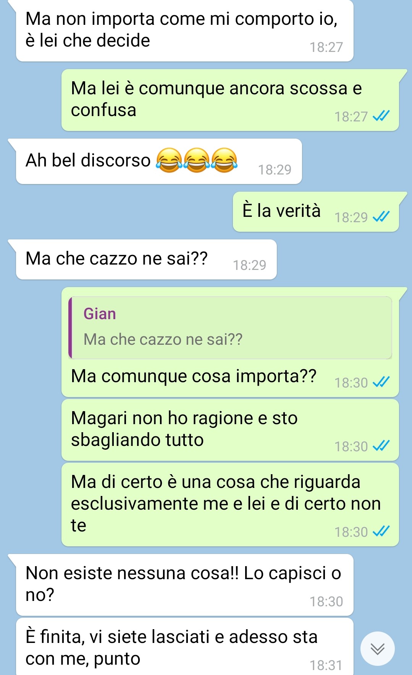Tap the read checkmarks on 'Ma comunque cosa importa??'
The image size is (412, 675).
[x=381, y=382]
